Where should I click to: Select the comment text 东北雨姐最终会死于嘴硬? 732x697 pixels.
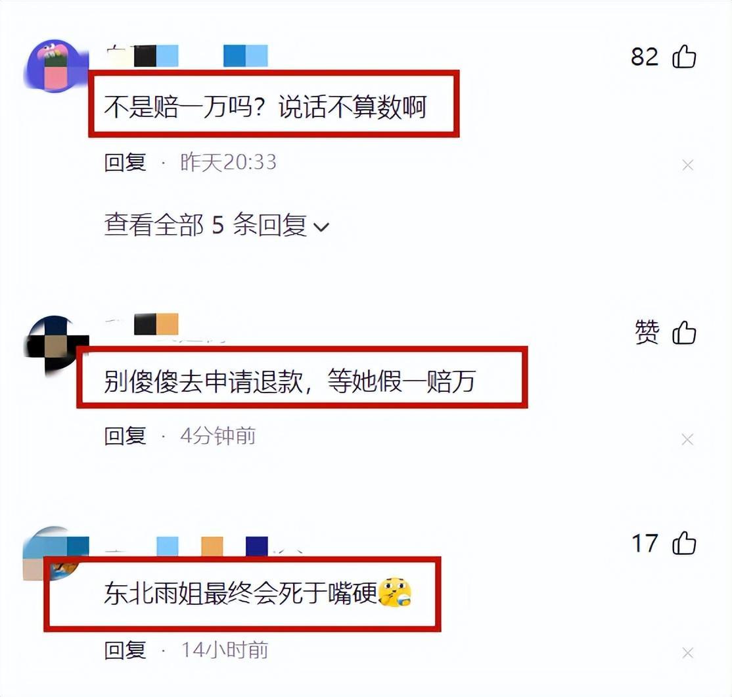click(x=240, y=593)
